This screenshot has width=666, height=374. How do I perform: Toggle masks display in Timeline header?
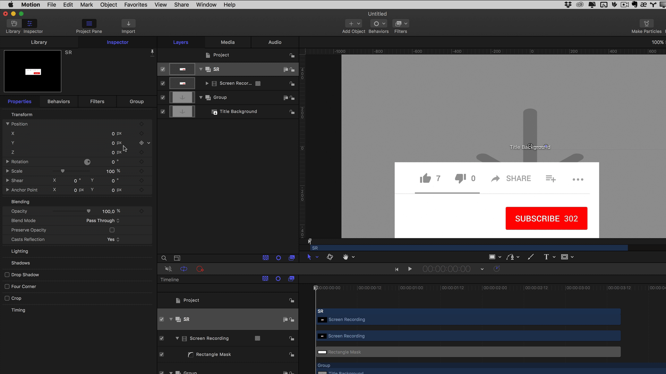point(265,279)
